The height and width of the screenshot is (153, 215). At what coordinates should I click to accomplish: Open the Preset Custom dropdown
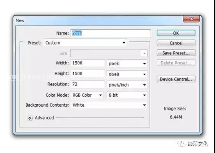[85, 43]
